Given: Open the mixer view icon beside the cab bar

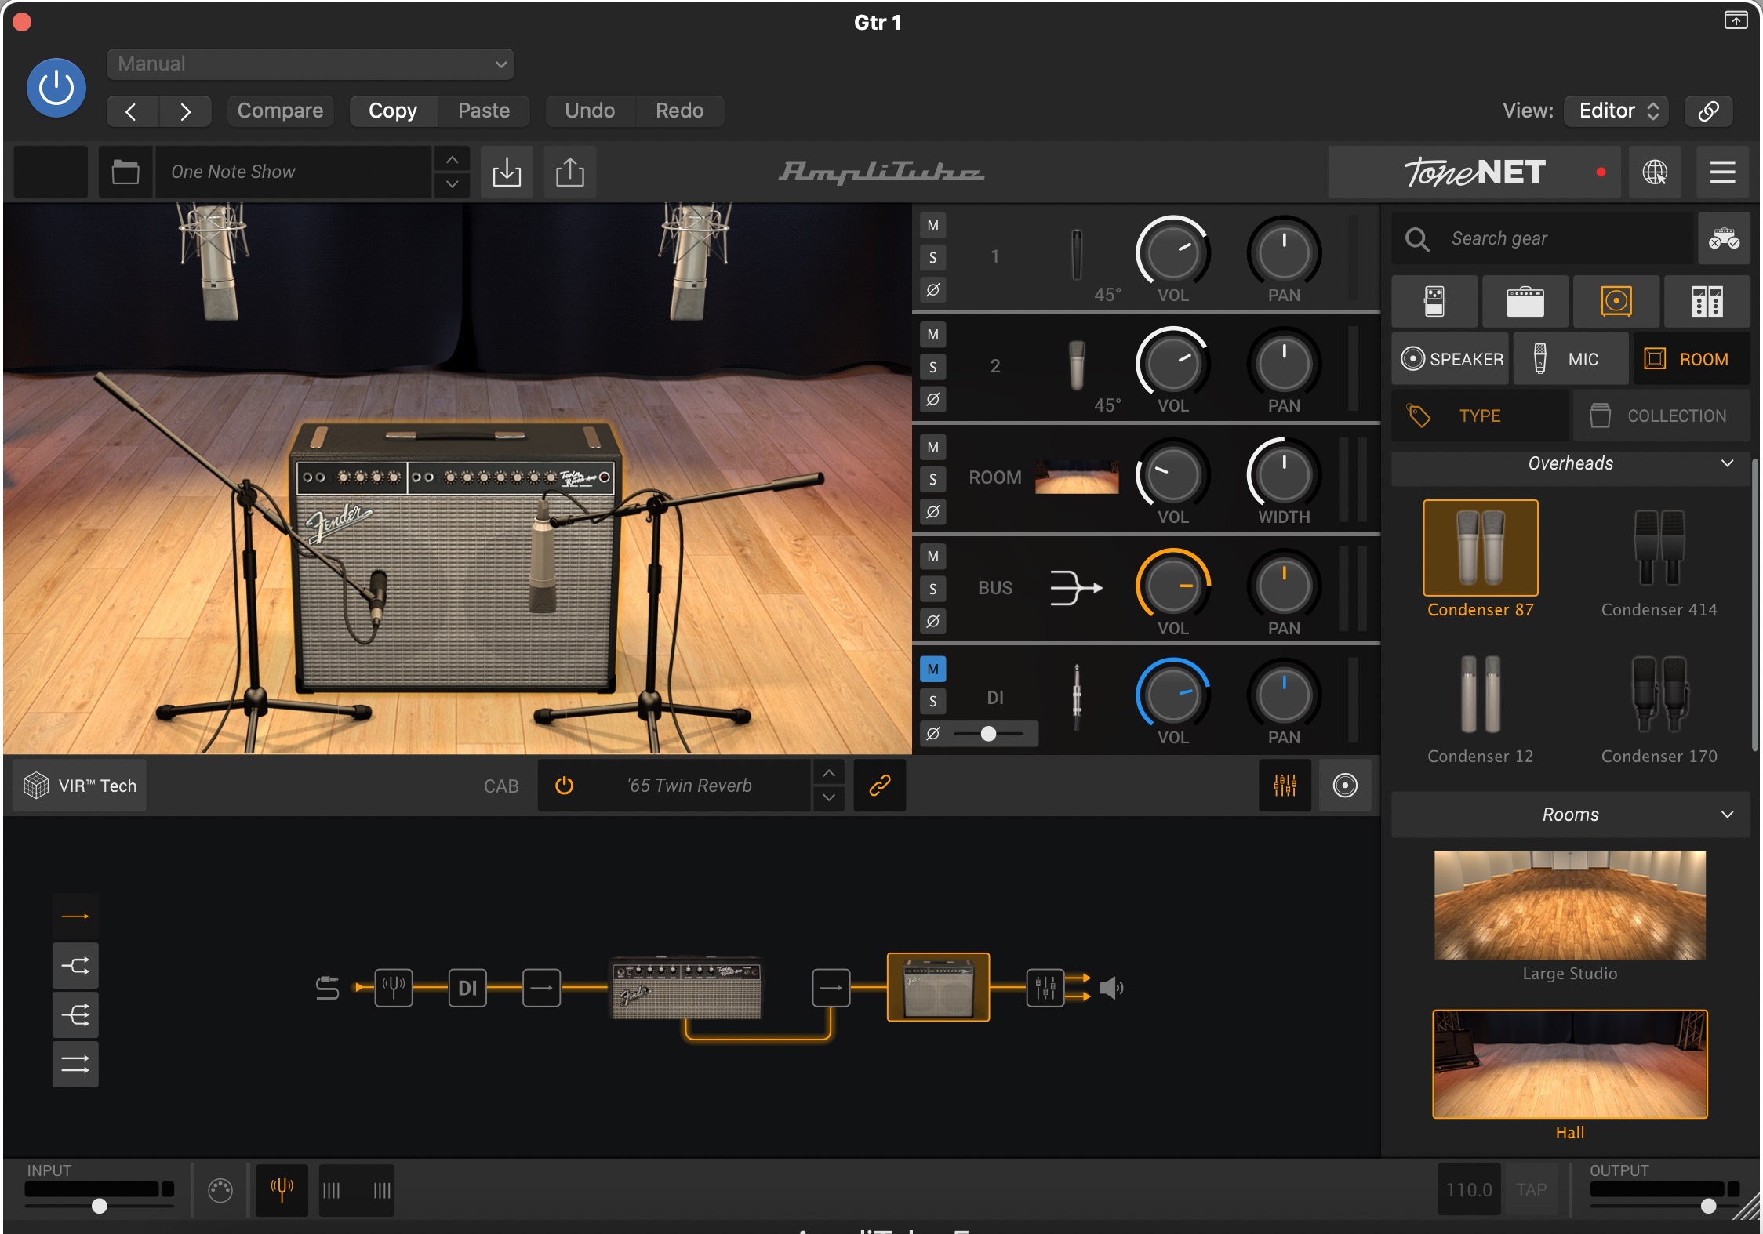Looking at the screenshot, I should tap(1285, 786).
